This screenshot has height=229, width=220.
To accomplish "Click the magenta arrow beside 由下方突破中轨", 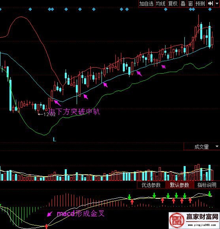I will pos(57,103).
